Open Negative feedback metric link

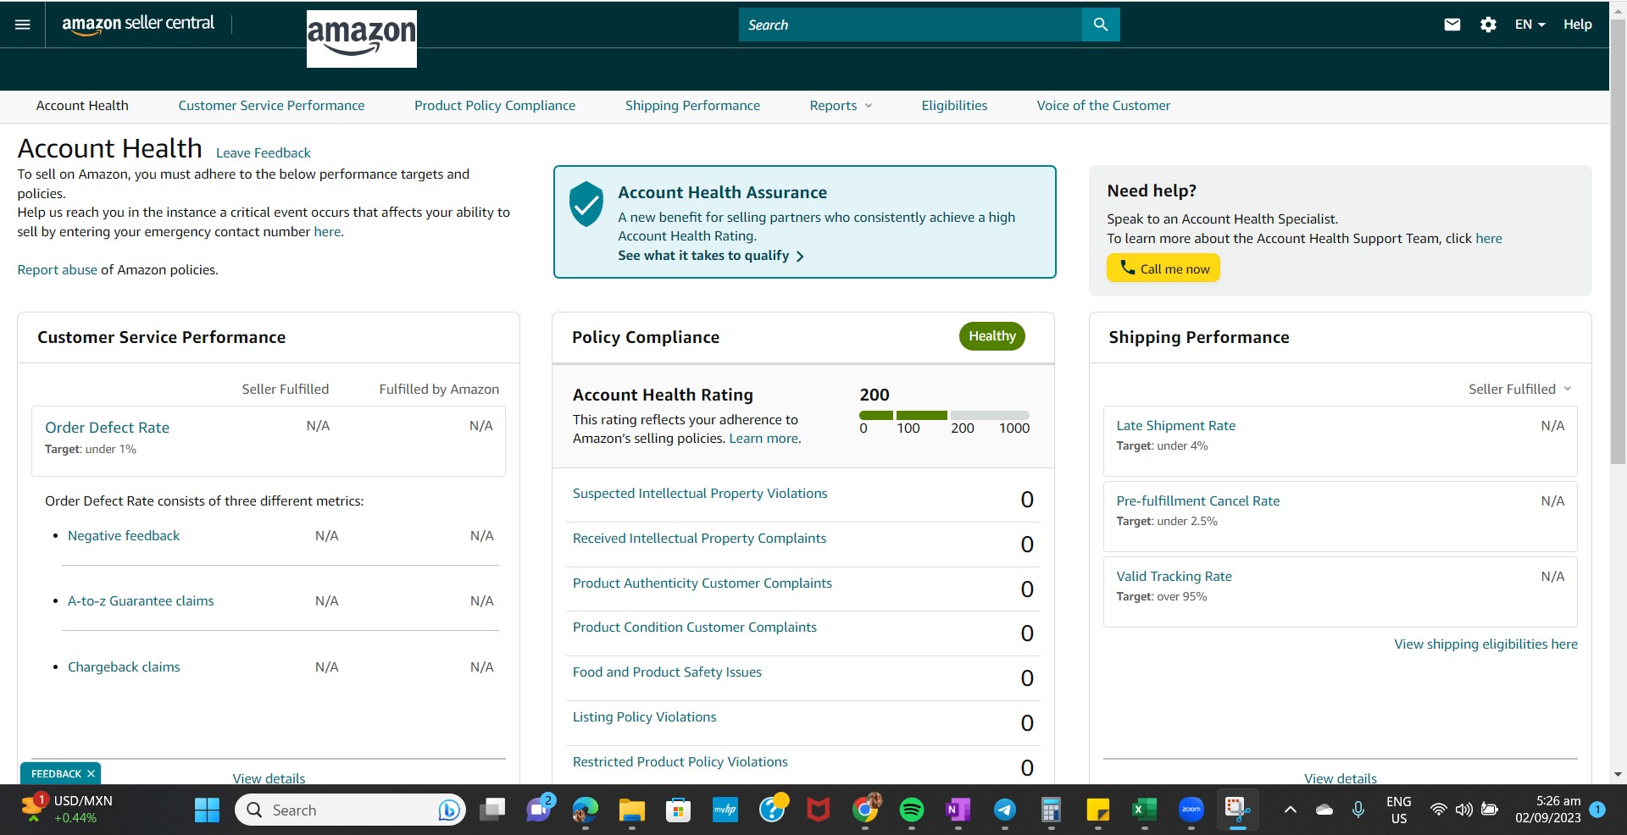point(124,536)
